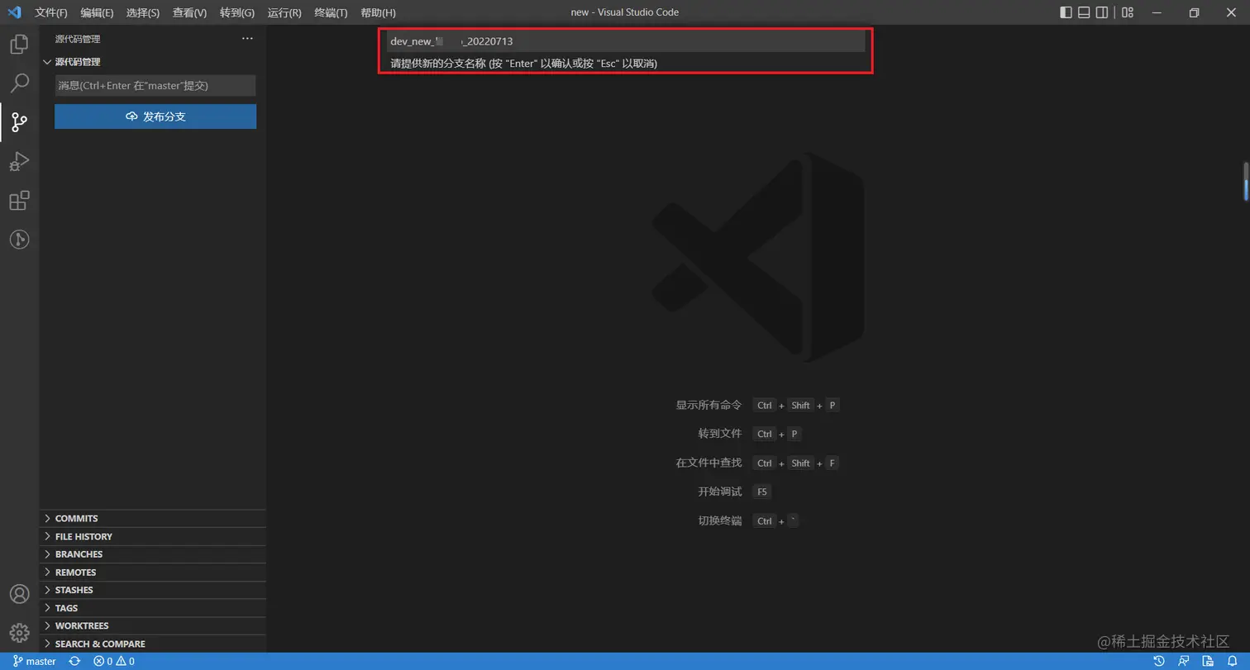Click the live share person status icon
The image size is (1250, 670).
pyautogui.click(x=1184, y=661)
